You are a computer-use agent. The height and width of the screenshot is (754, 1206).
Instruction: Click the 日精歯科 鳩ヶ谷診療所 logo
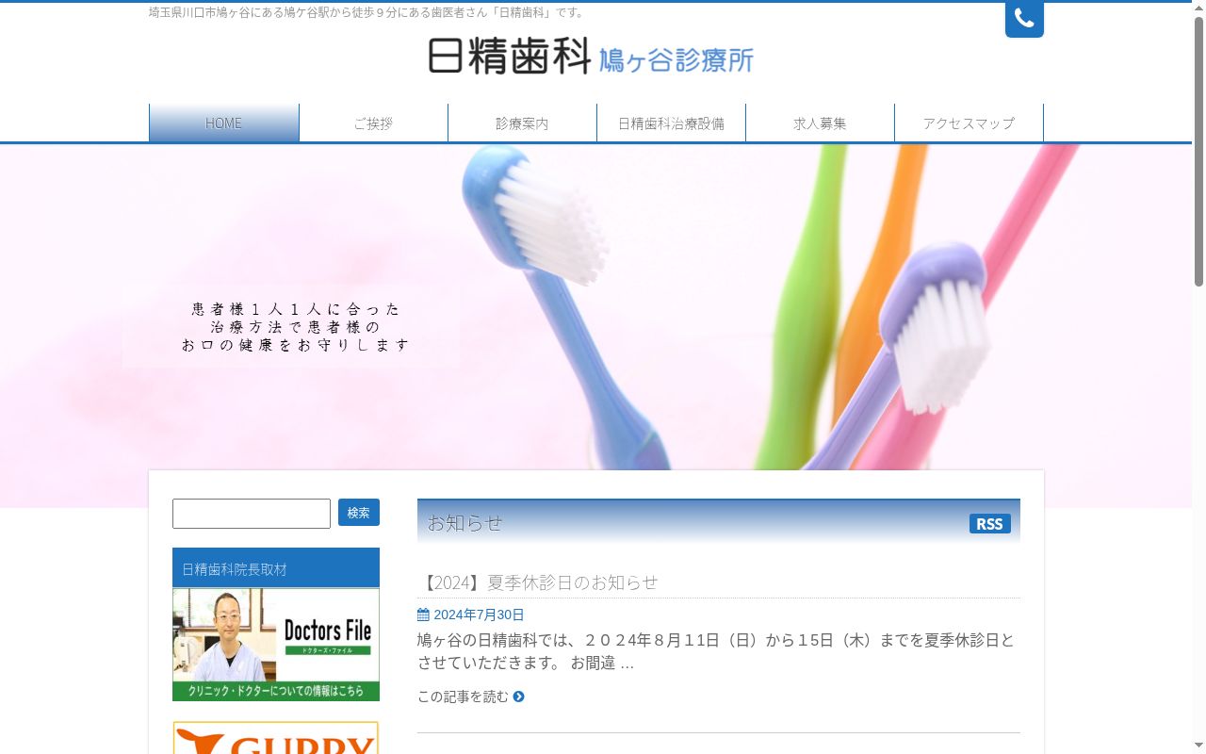tap(591, 57)
